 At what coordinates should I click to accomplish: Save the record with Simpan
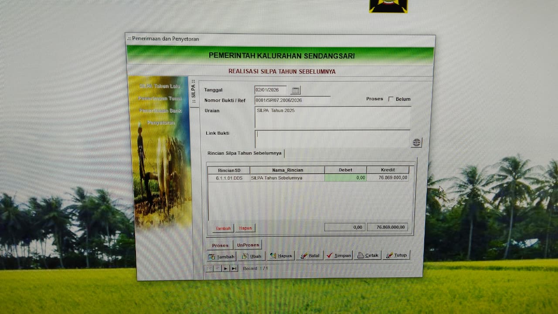pos(339,256)
